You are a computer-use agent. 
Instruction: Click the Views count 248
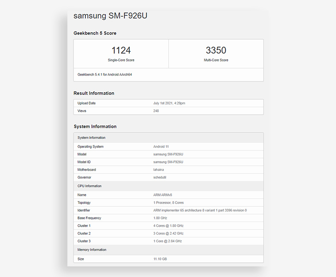(x=156, y=111)
